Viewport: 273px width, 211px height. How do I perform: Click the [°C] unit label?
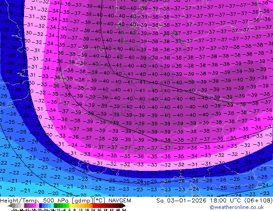99,201
